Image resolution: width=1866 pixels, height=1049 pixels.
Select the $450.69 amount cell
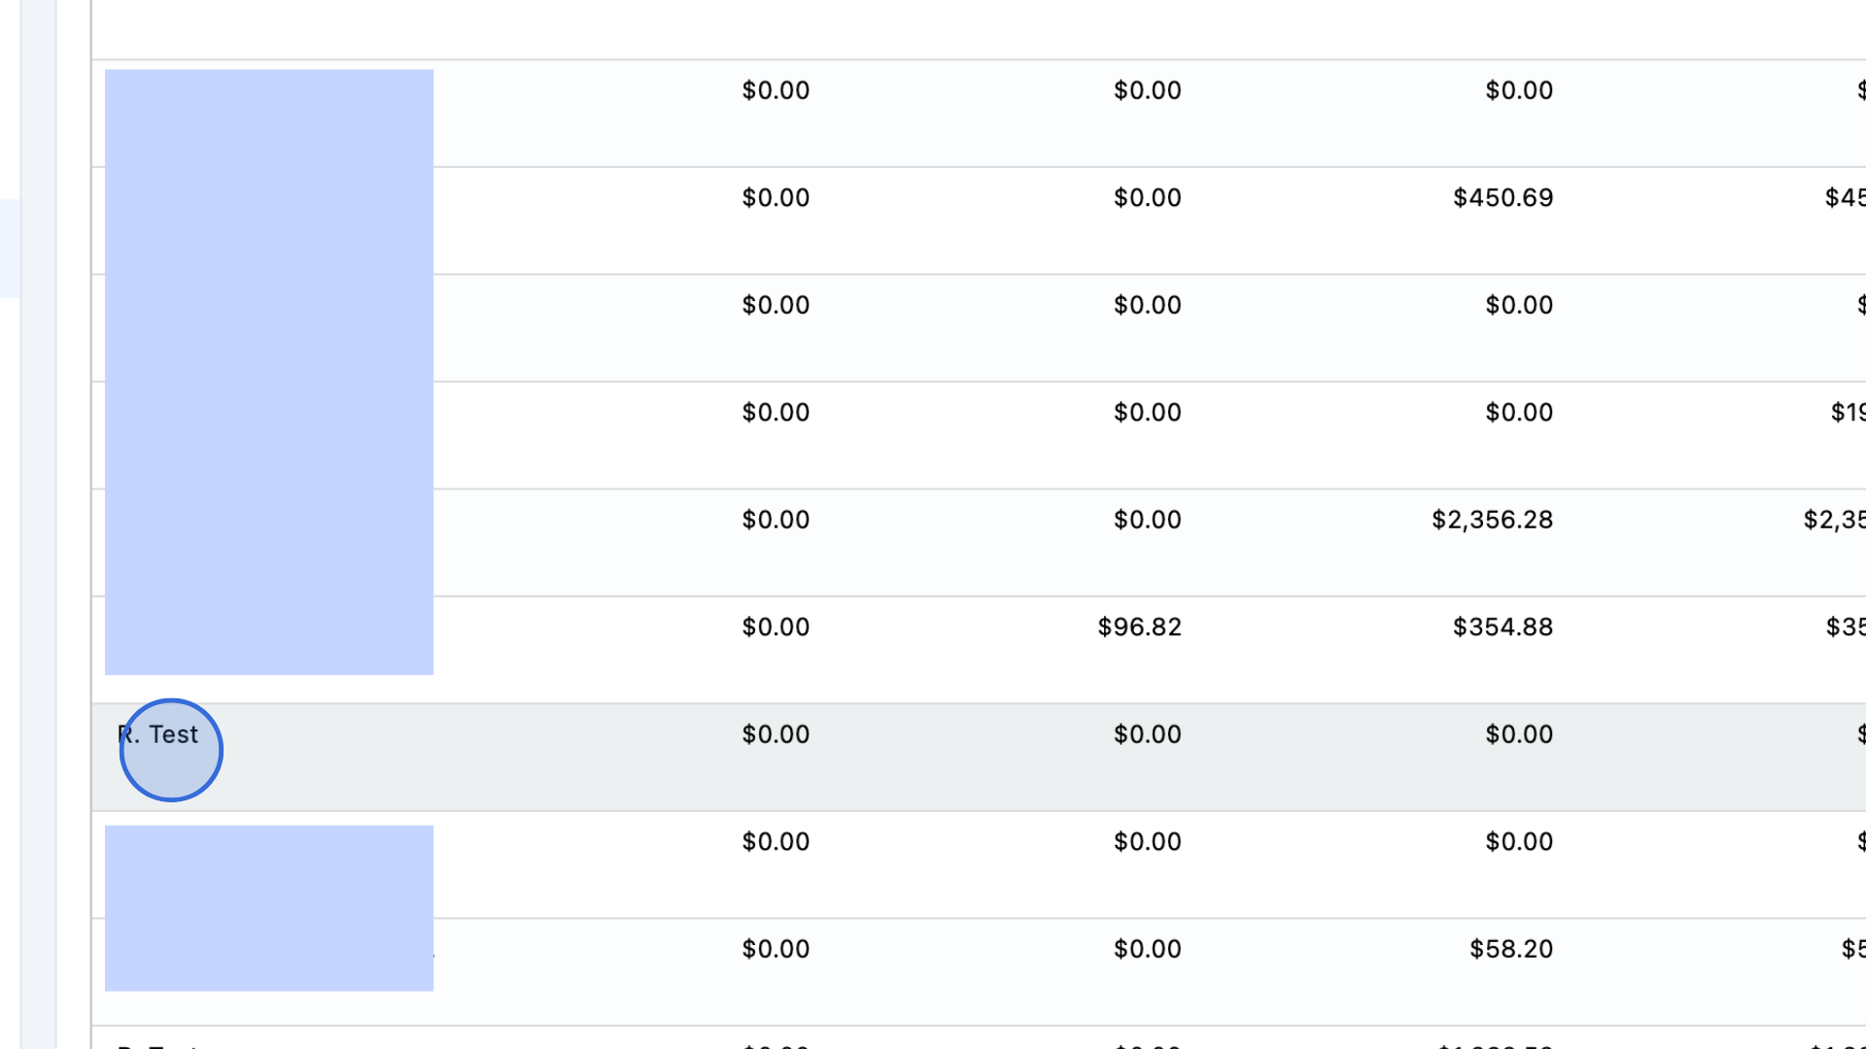pyautogui.click(x=1503, y=198)
